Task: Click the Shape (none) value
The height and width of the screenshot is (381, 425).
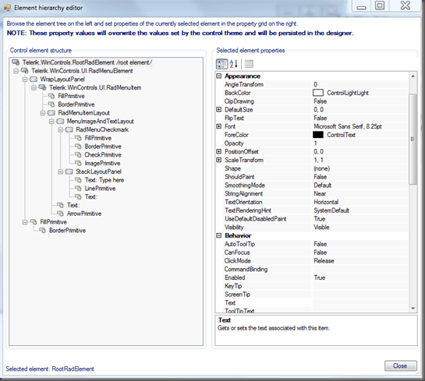Action: [322, 168]
